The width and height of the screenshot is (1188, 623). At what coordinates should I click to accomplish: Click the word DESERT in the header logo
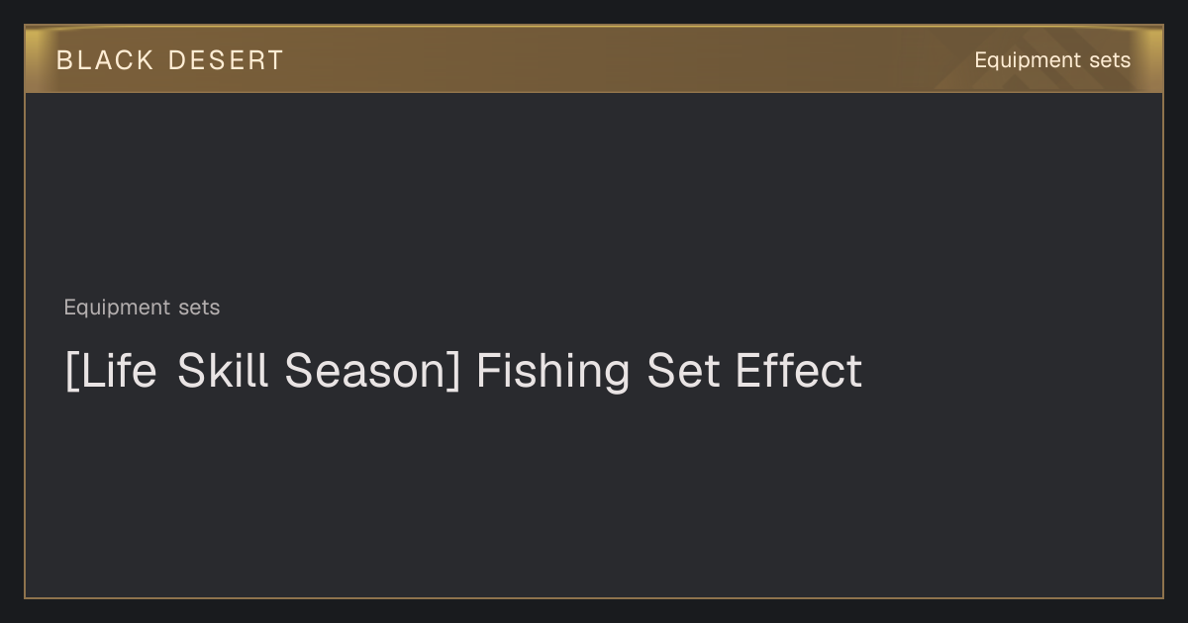click(226, 60)
